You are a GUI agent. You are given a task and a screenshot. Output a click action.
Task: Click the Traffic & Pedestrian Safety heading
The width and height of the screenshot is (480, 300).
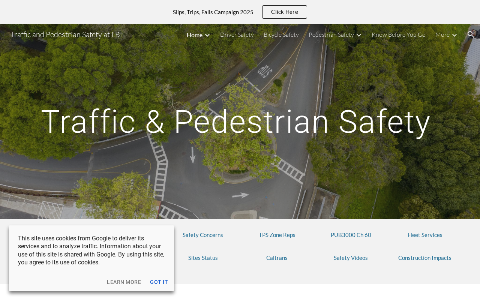coord(236,121)
